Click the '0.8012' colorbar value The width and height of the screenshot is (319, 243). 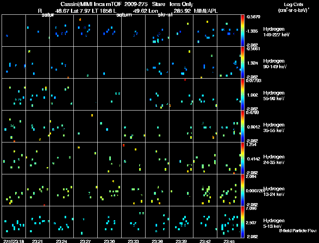coord(254,127)
